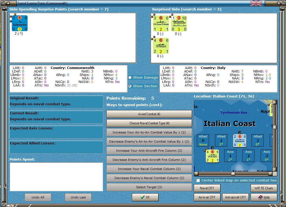Select the CA Duca D'Aosta unit counter
Viewport: 286px width, 207px height.
click(x=161, y=24)
